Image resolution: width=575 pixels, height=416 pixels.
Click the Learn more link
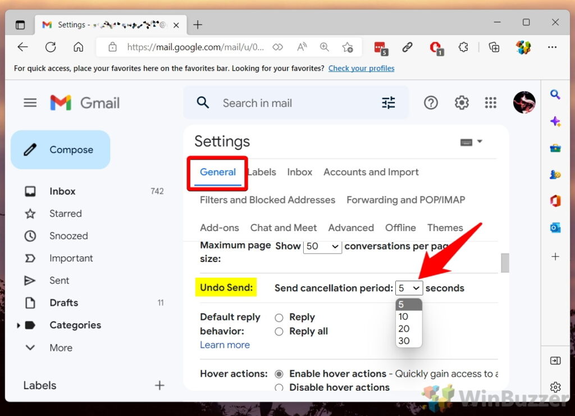225,345
